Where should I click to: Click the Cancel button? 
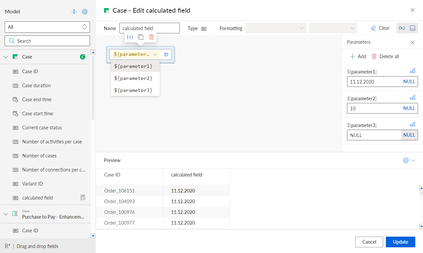[369, 242]
